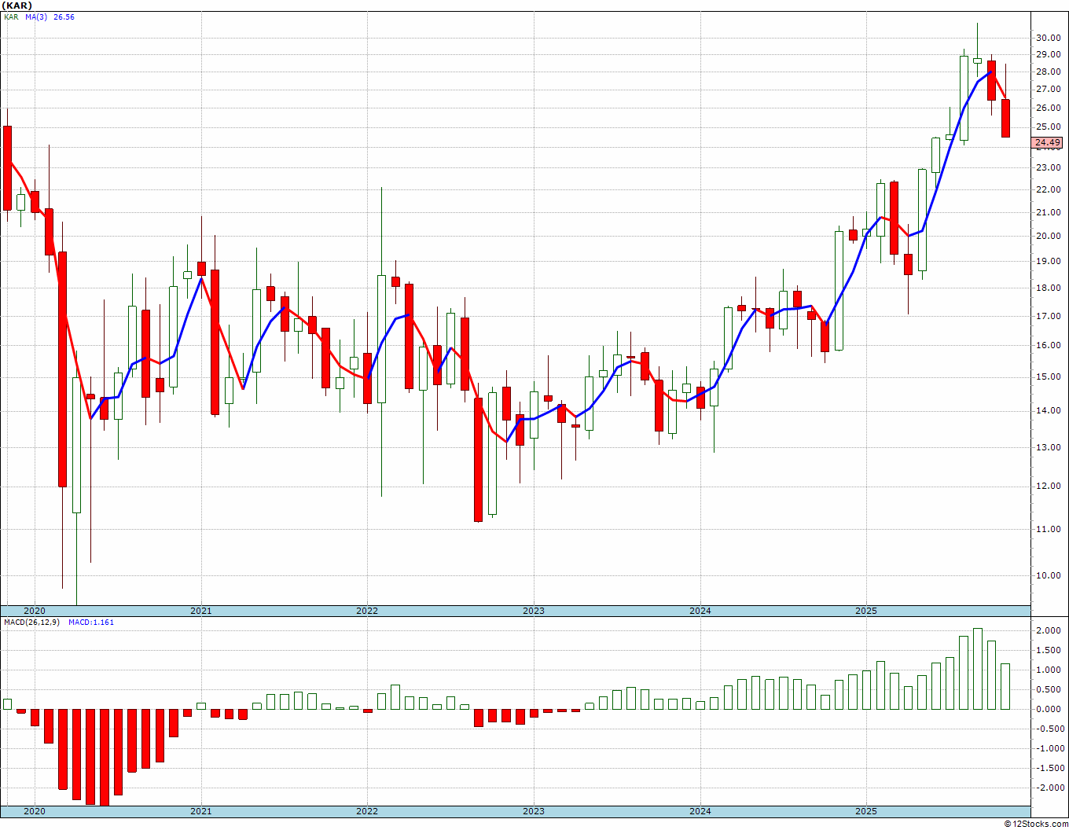Image resolution: width=1069 pixels, height=830 pixels.
Task: Click 27.00 on the price axis
Action: (x=1047, y=90)
